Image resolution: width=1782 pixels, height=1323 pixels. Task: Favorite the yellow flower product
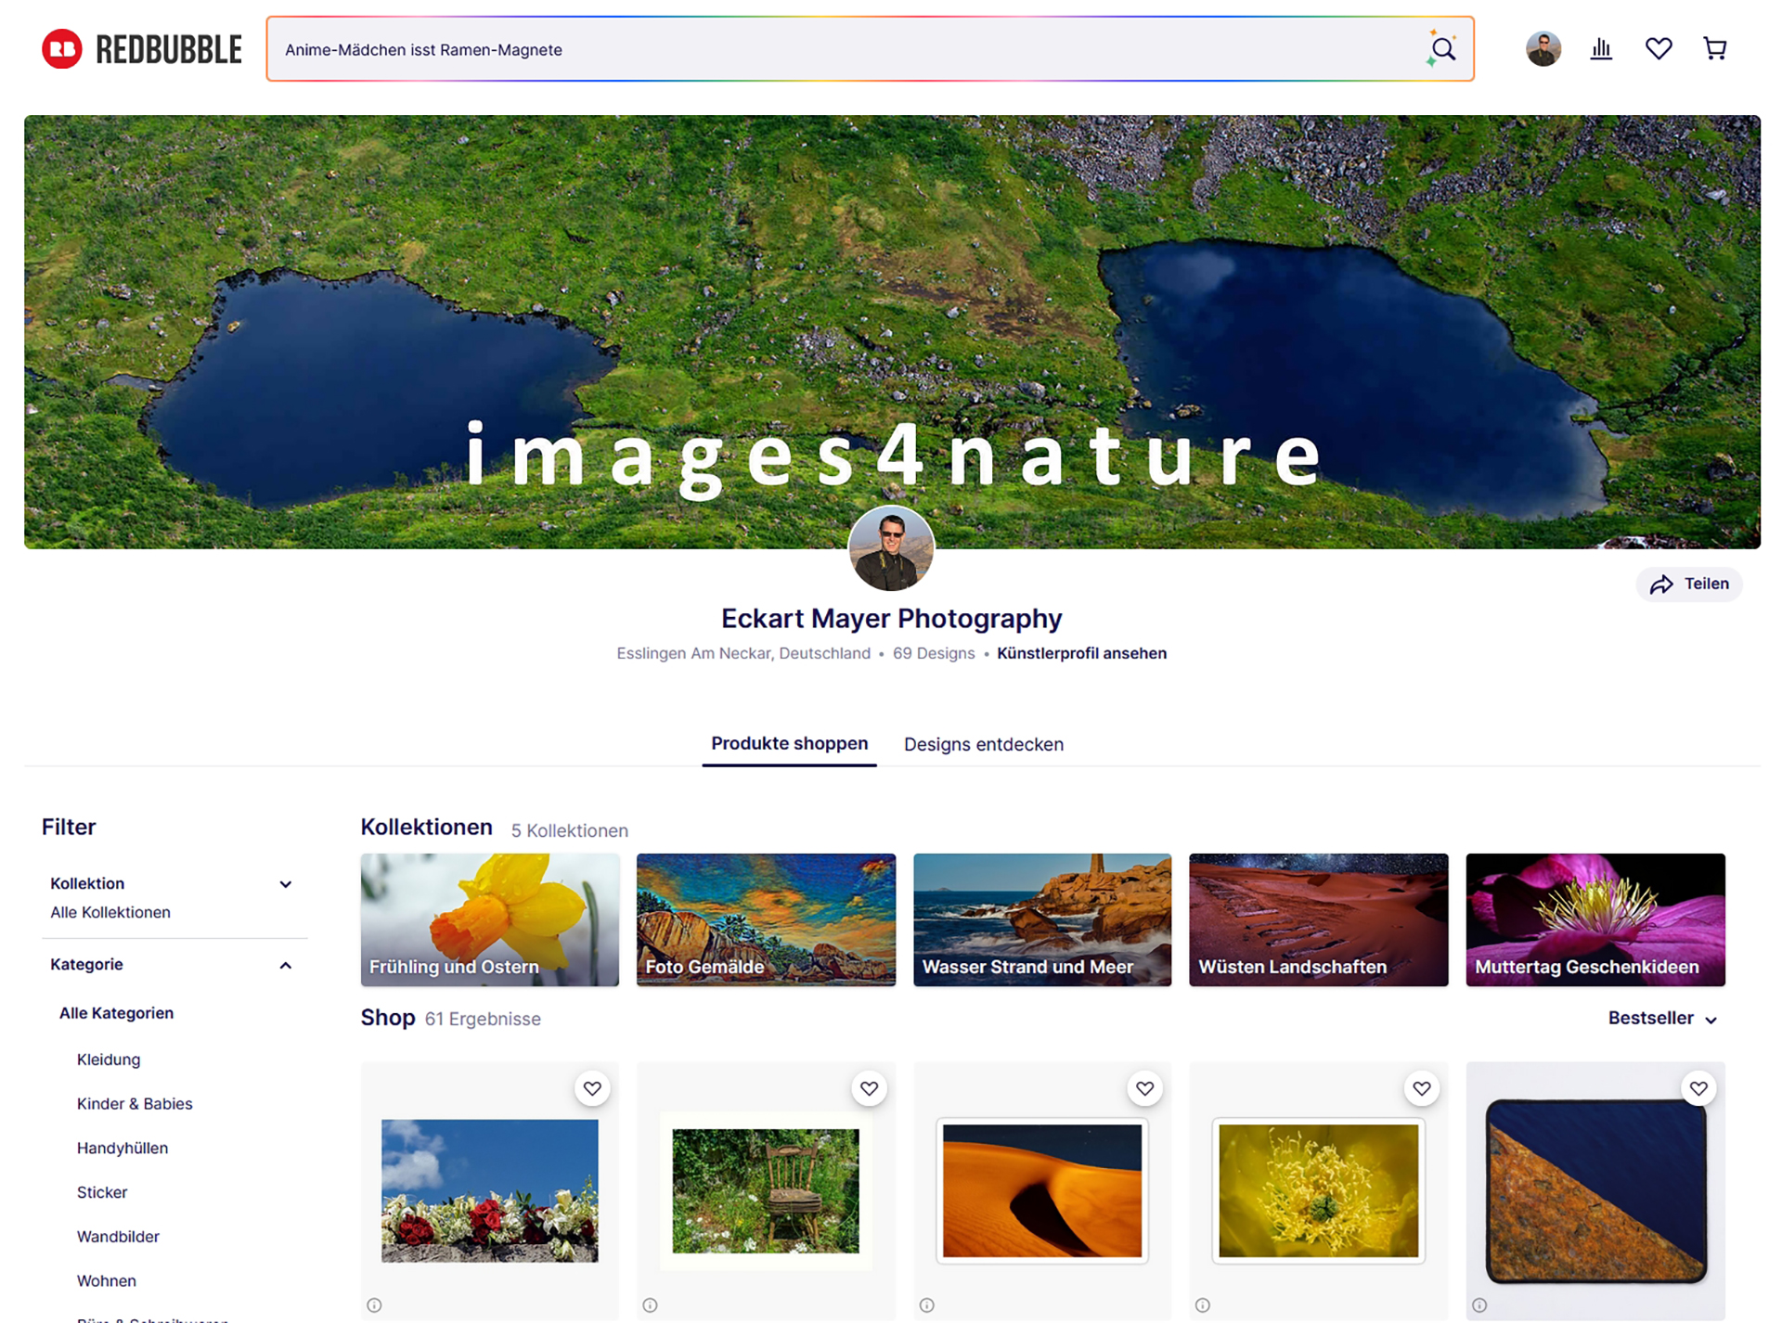(x=1421, y=1088)
